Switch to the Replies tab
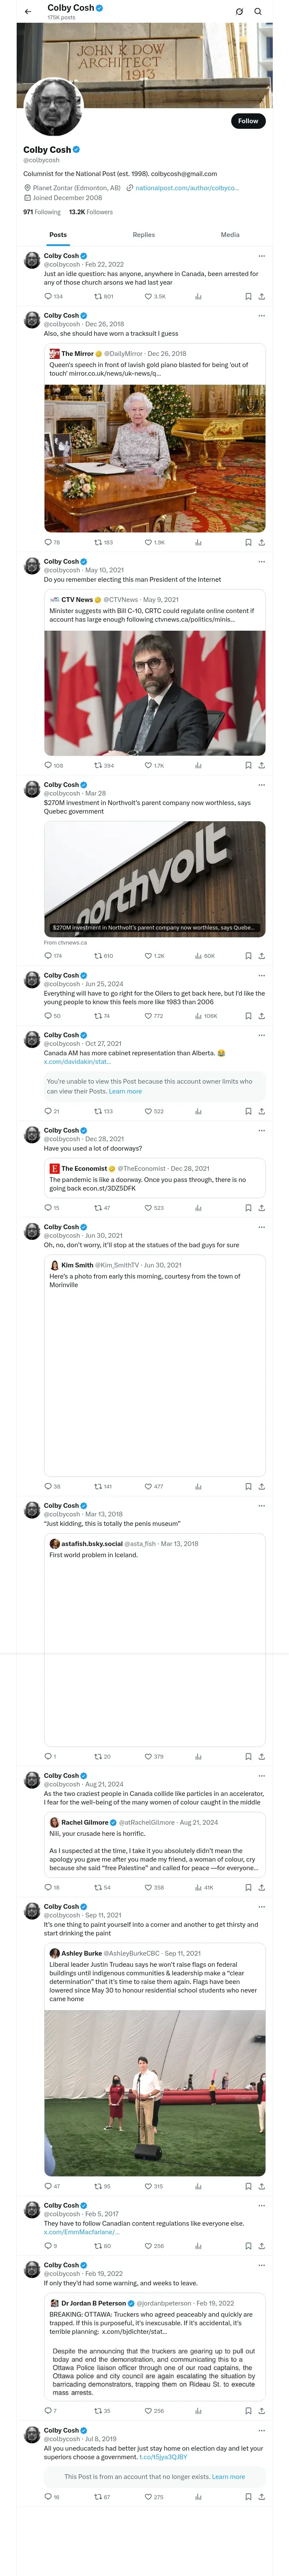289x2576 pixels. (x=143, y=235)
